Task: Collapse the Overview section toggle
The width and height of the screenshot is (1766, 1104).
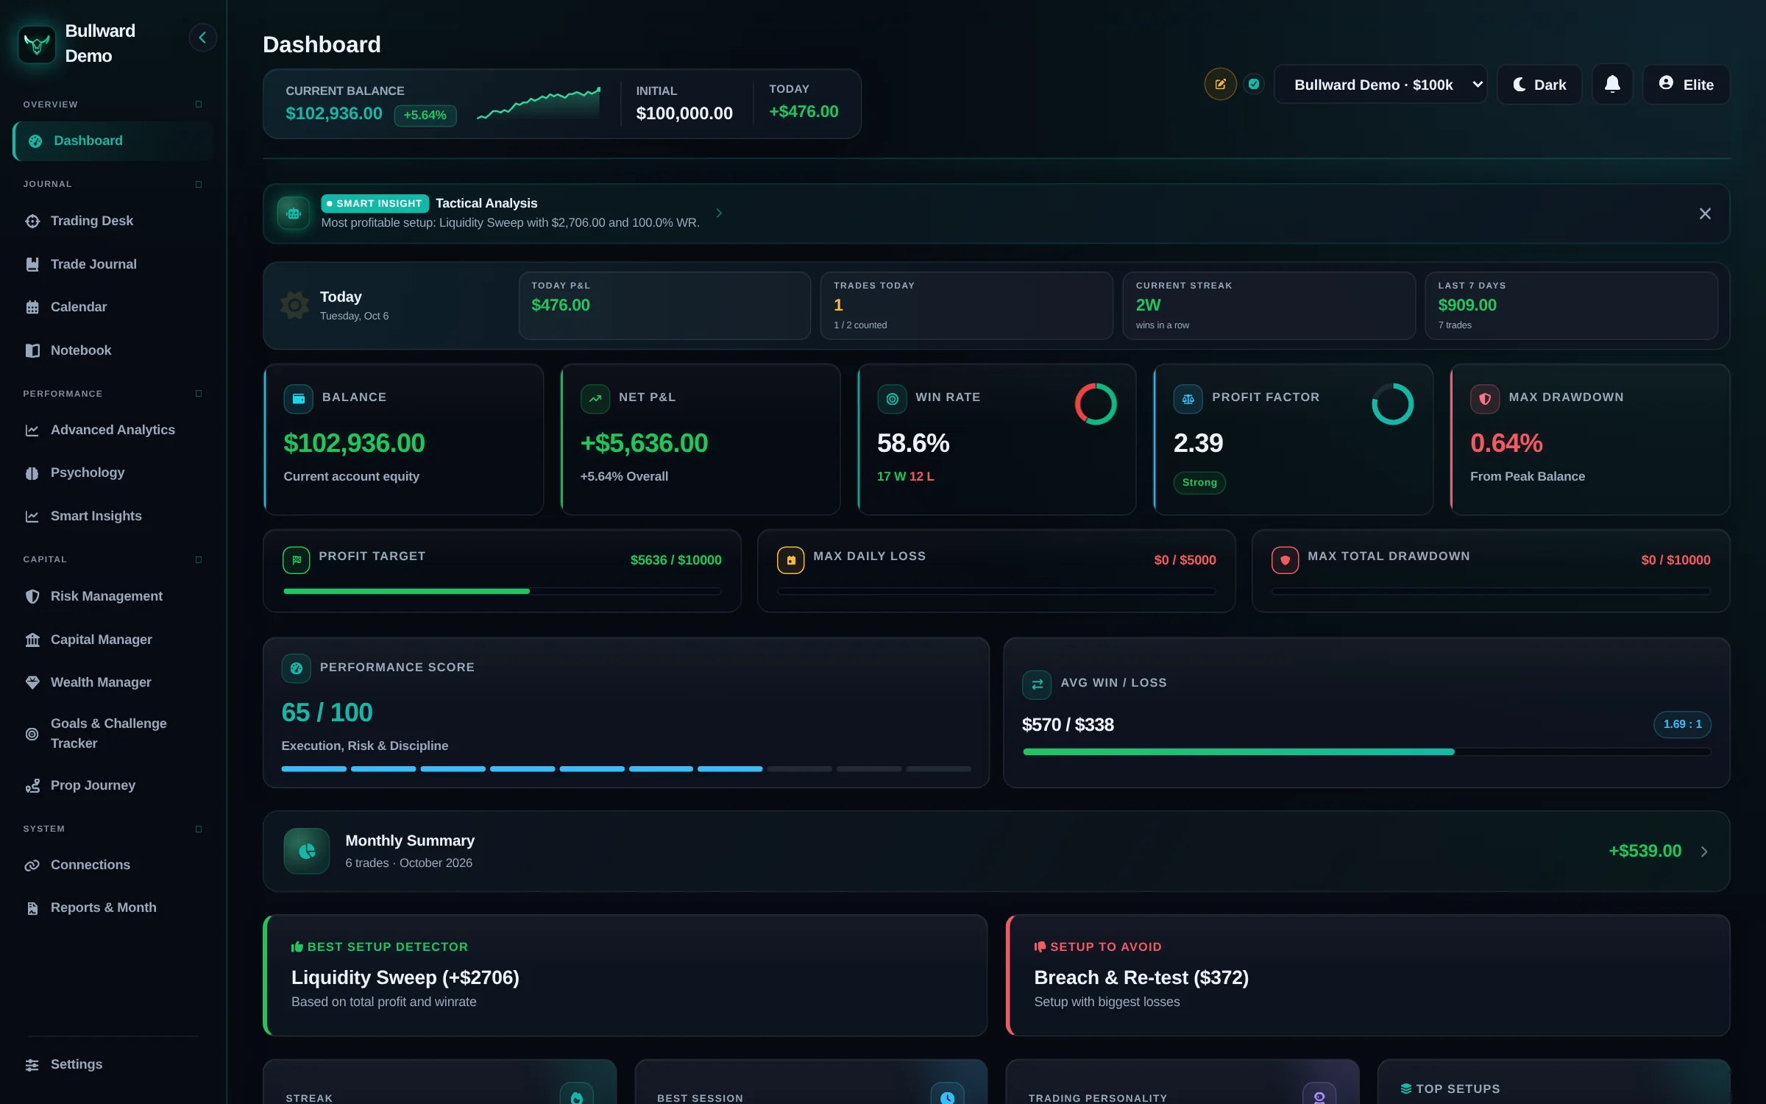Action: click(x=199, y=105)
